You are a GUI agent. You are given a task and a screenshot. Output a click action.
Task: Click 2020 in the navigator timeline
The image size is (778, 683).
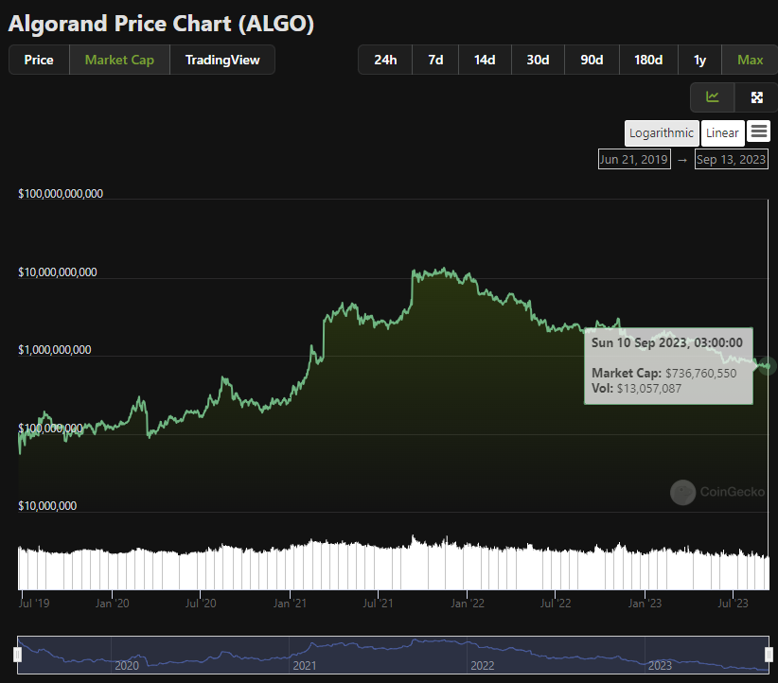click(x=127, y=666)
